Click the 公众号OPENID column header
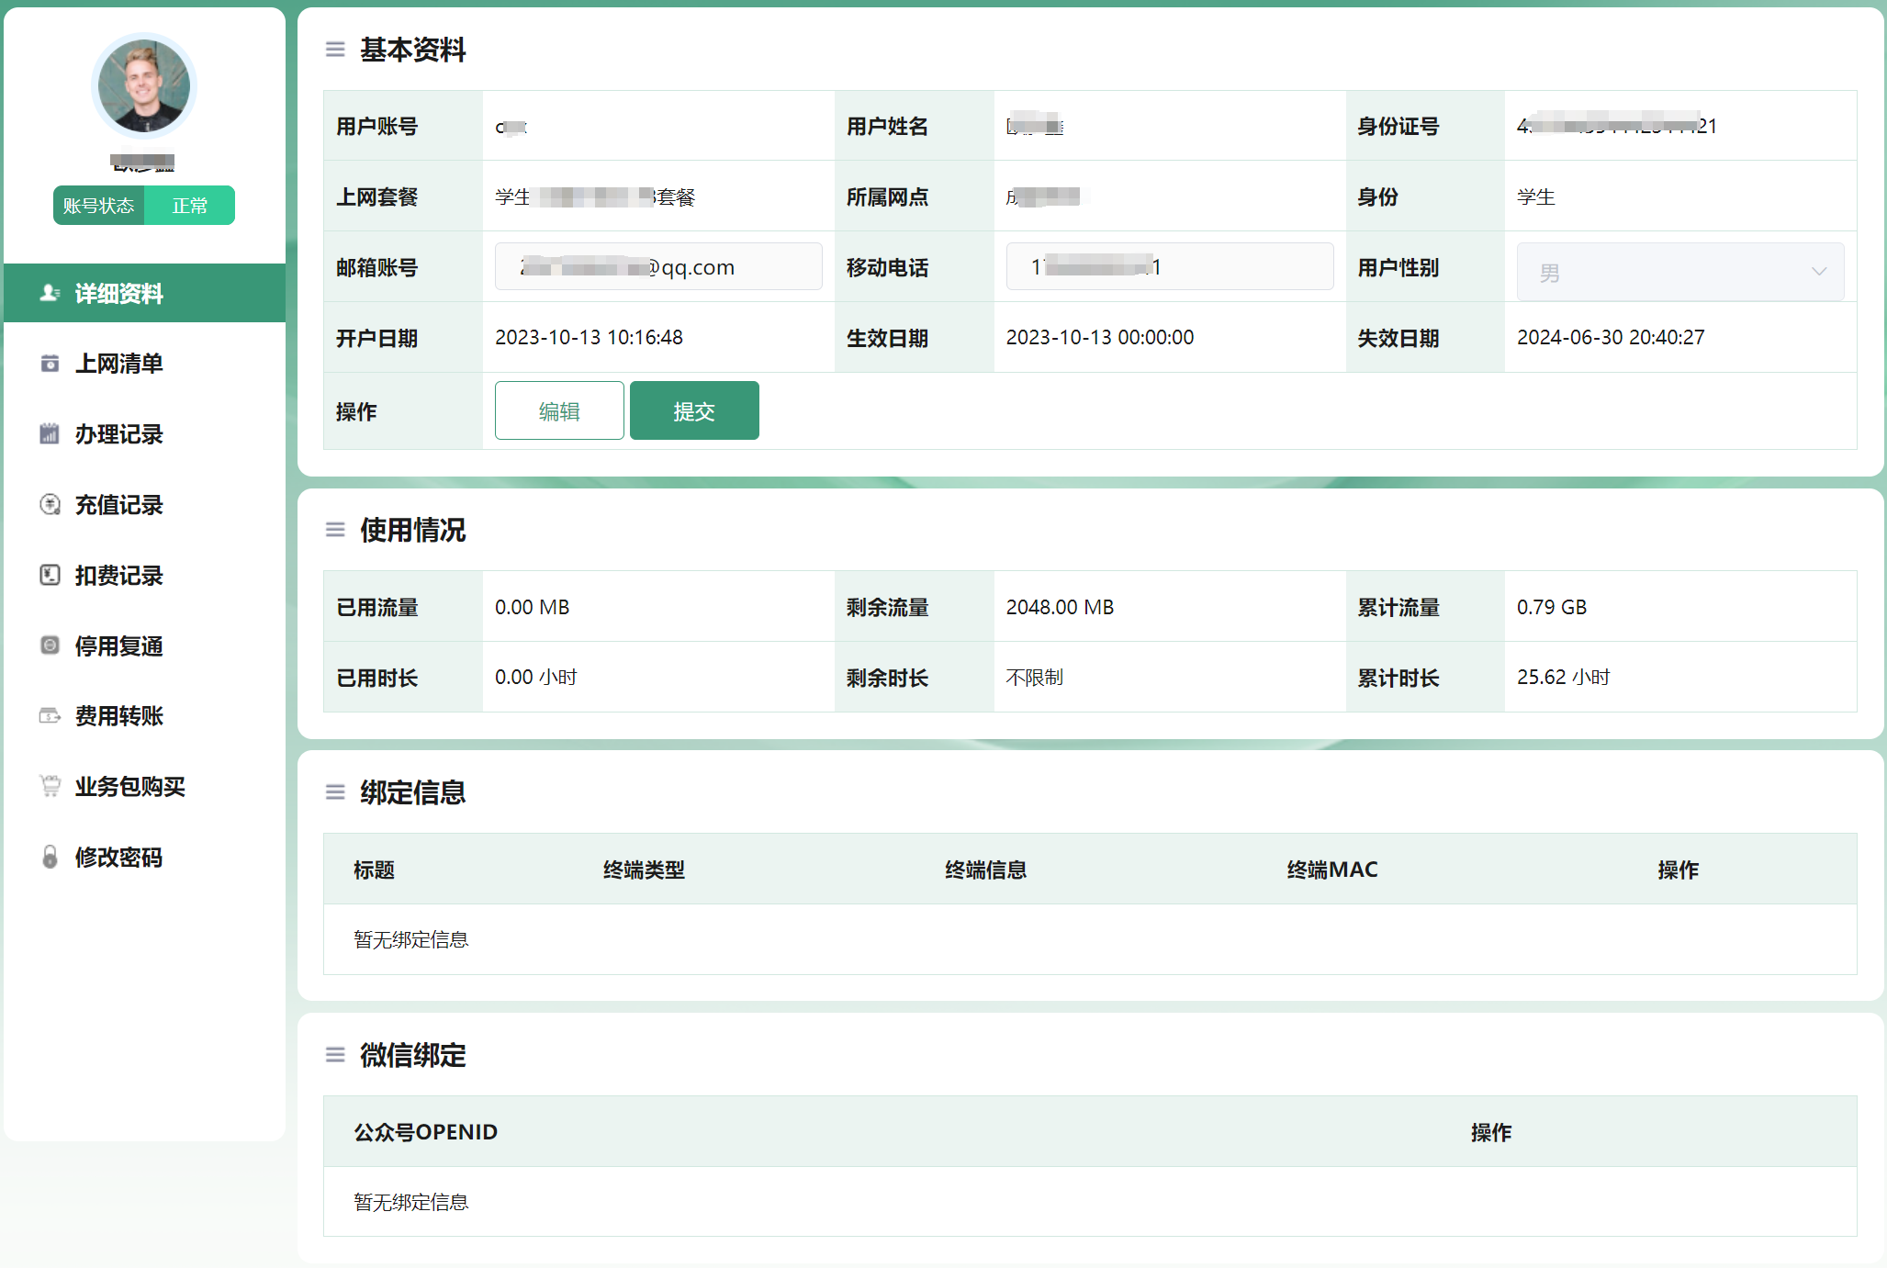This screenshot has height=1268, width=1887. [x=426, y=1132]
